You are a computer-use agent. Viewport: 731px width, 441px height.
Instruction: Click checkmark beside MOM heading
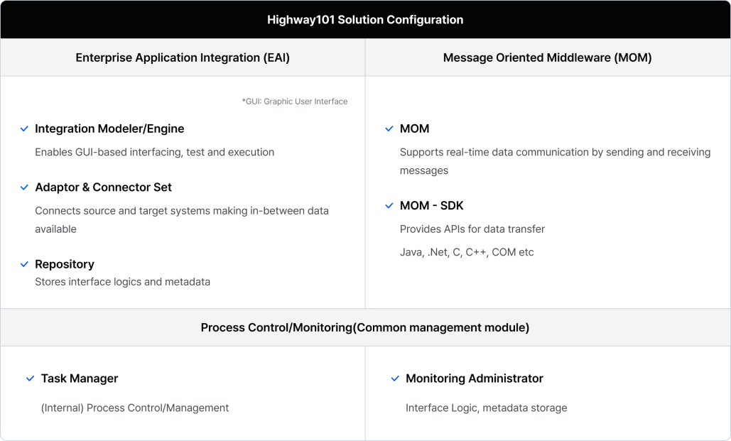coord(389,129)
